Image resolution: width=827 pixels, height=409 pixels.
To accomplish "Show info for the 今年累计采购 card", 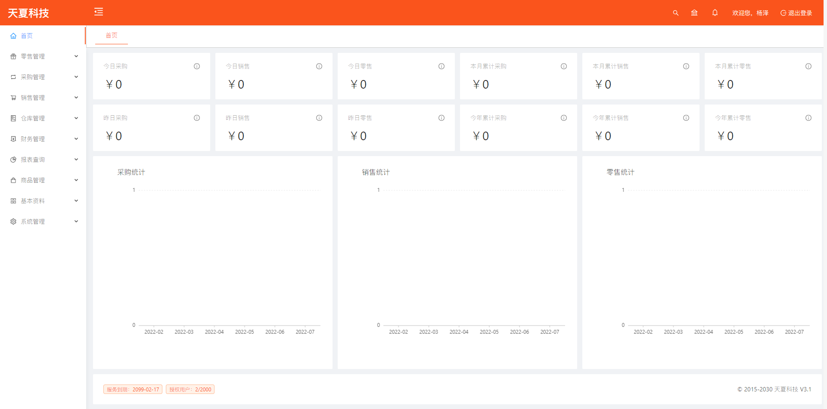I will (564, 118).
